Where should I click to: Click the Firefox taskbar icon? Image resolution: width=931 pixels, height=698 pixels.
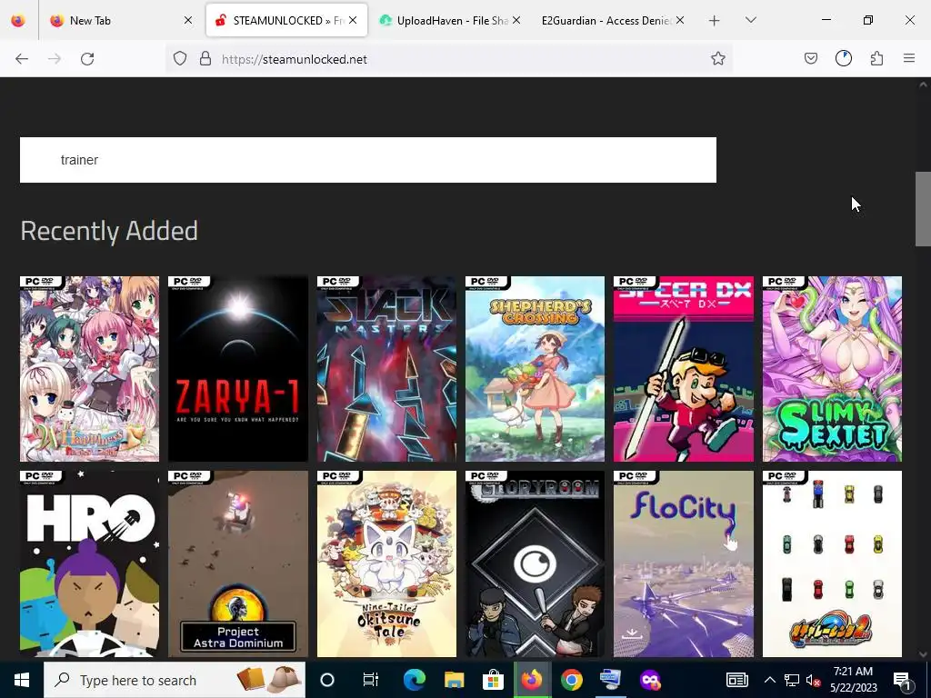(x=532, y=680)
